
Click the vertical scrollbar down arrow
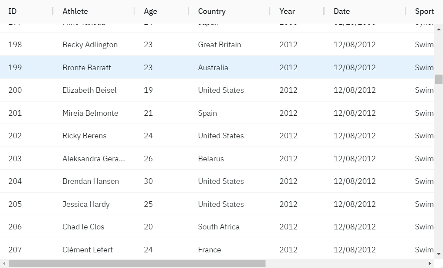click(439, 254)
